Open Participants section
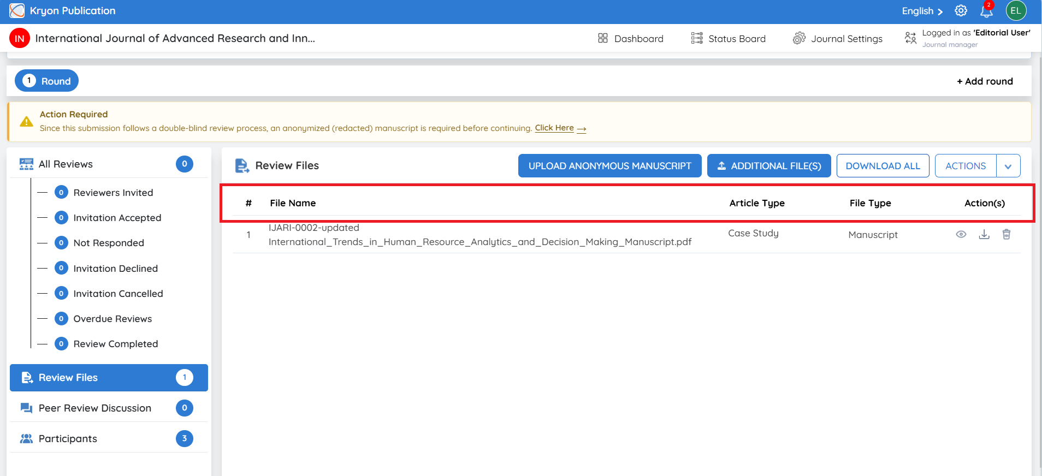The height and width of the screenshot is (476, 1042). coord(109,439)
